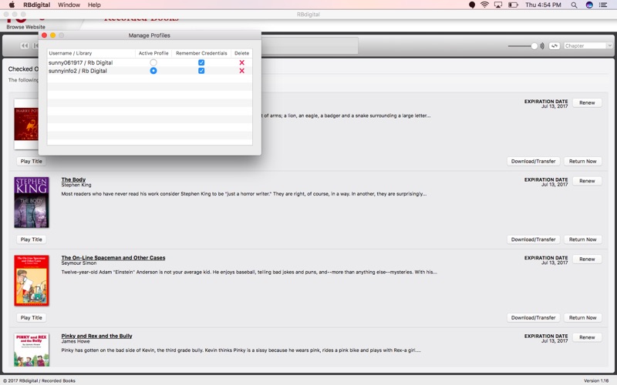Open Spotlight search magnifier
This screenshot has height=385, width=617.
point(574,5)
